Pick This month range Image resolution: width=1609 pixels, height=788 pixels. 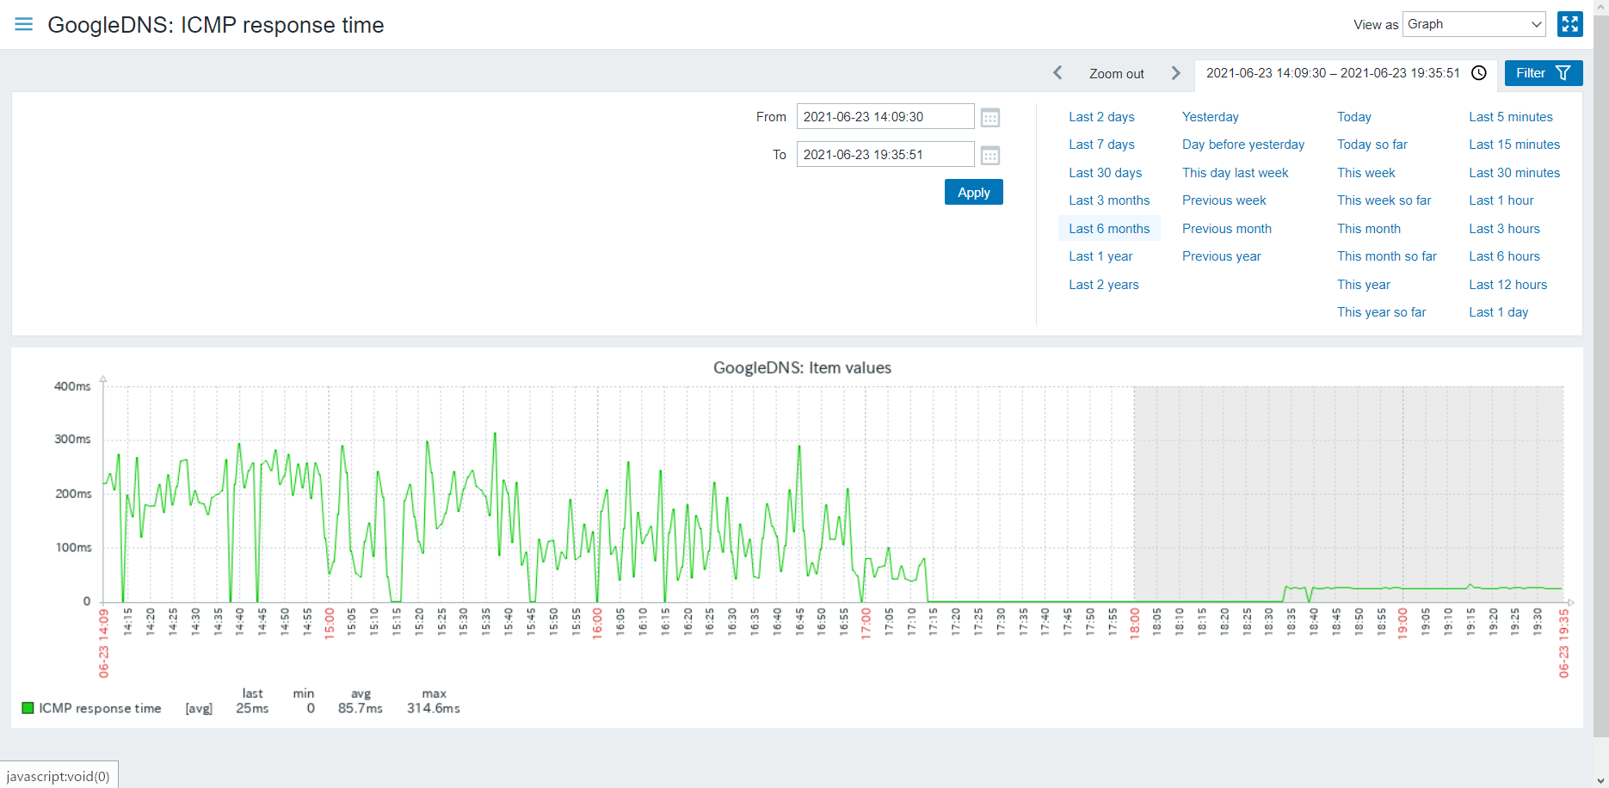click(x=1369, y=229)
